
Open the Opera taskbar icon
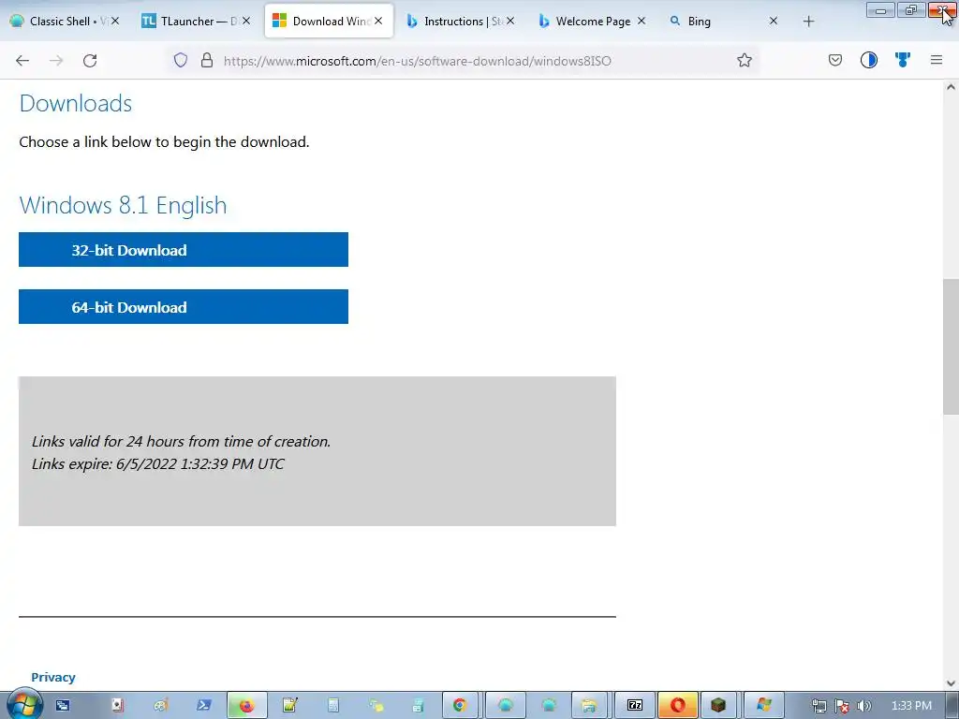point(677,706)
